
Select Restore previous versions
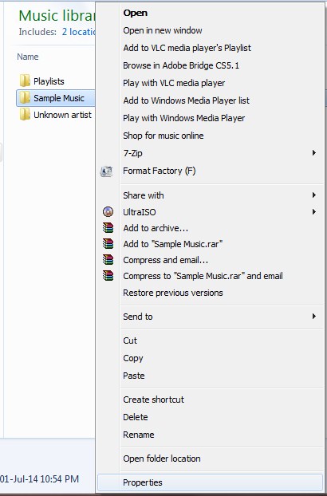tap(172, 293)
